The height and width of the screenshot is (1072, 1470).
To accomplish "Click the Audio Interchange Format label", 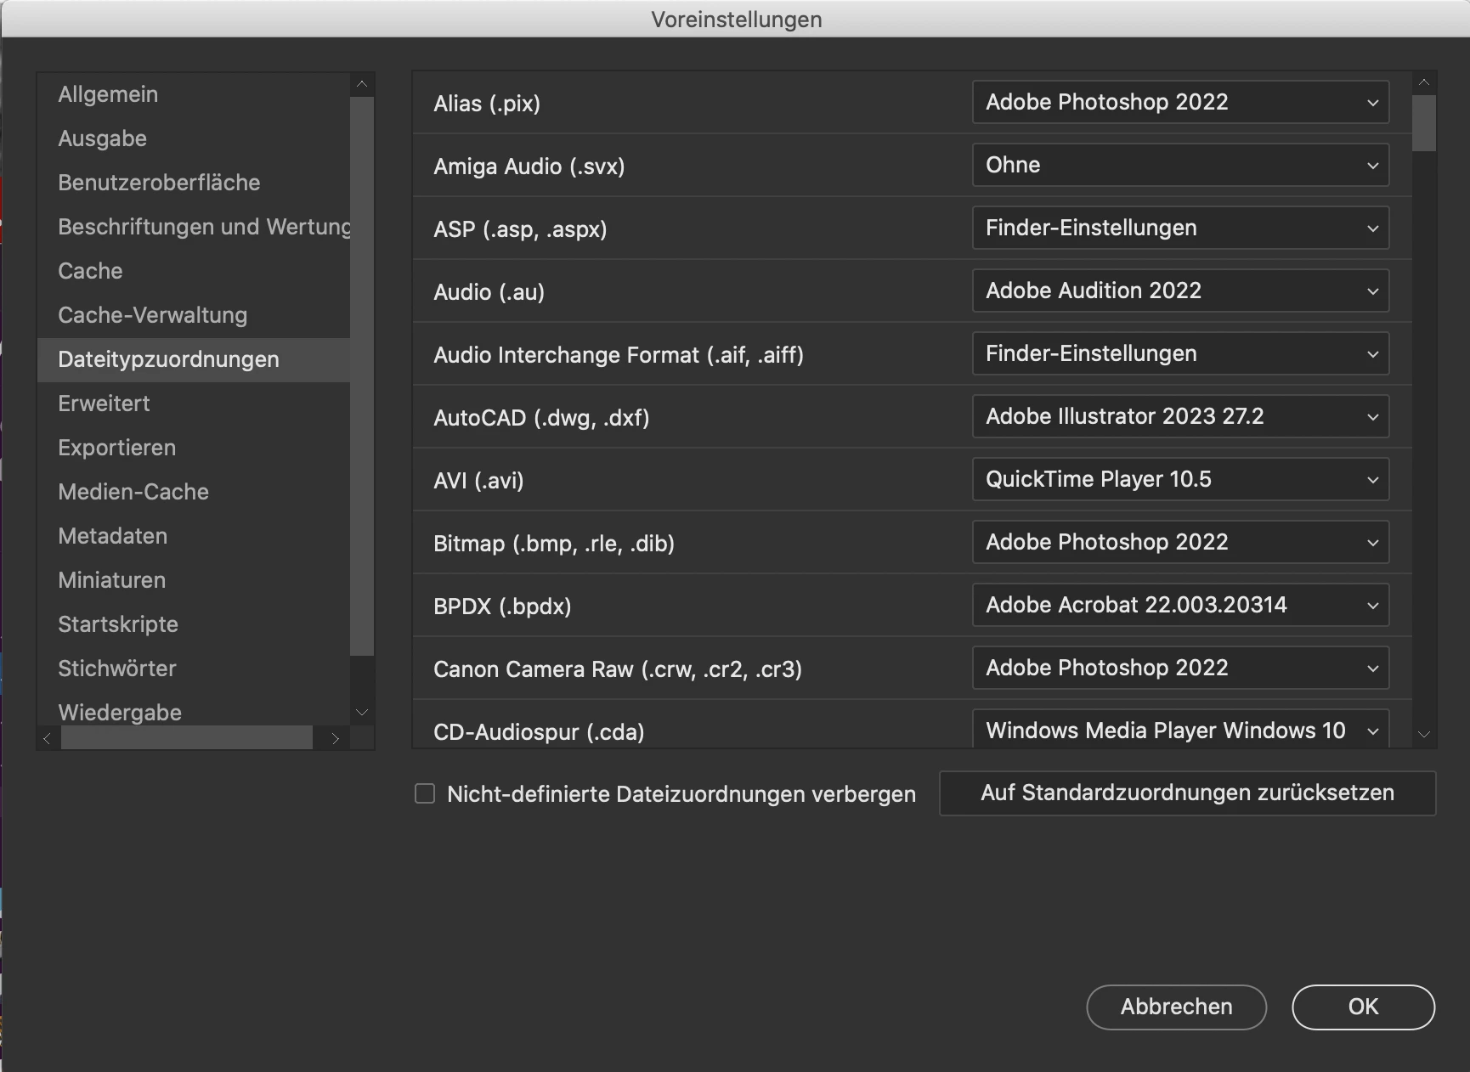I will pos(619,355).
